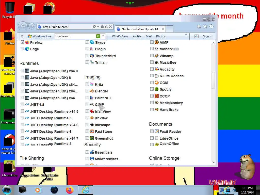Check the Paint.NET checkbox

(x=87, y=97)
